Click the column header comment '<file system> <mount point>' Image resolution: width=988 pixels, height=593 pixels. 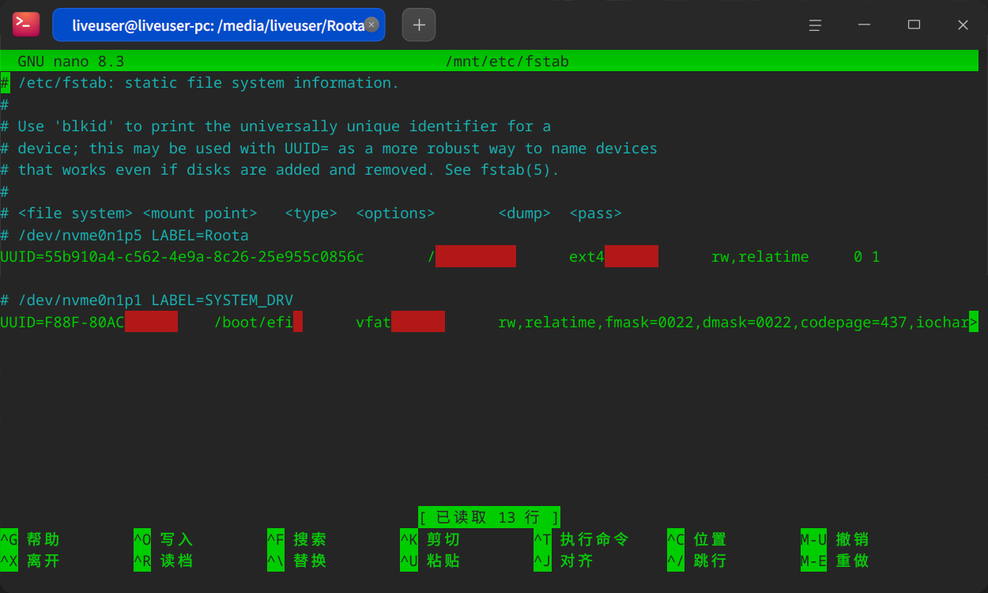[x=311, y=213]
